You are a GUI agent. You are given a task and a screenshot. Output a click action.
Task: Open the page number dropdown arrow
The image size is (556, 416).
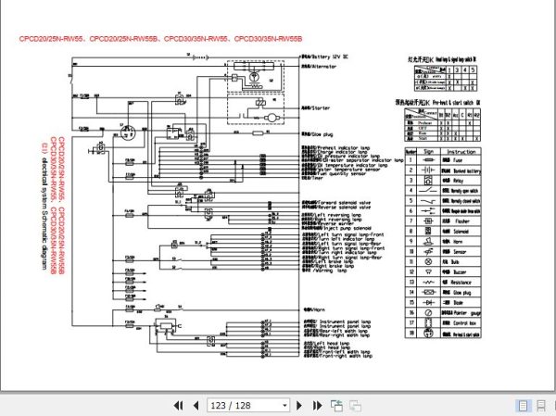[x=284, y=406]
